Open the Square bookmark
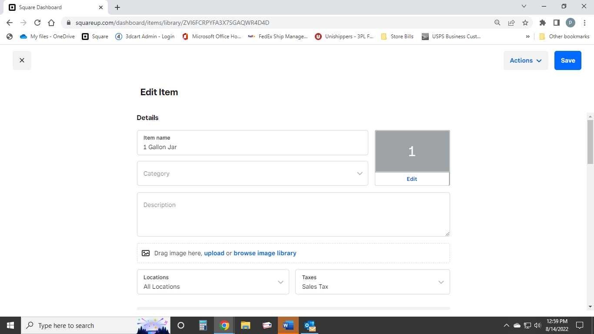Image resolution: width=594 pixels, height=334 pixels. [x=95, y=37]
